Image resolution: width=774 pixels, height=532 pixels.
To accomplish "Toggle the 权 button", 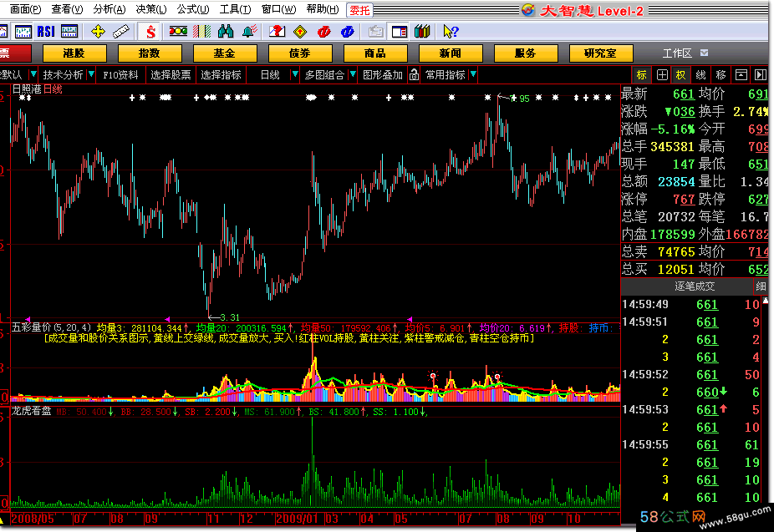I will 681,75.
